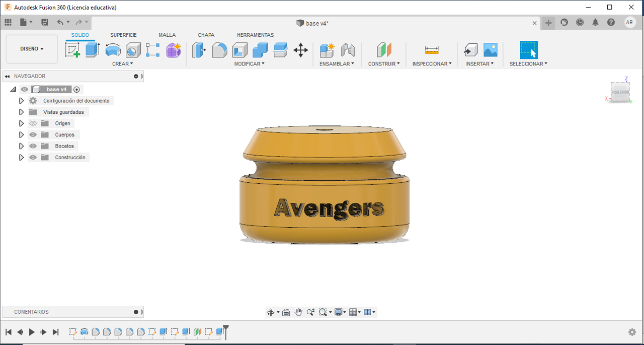Jump to timeline beginning

coord(9,332)
